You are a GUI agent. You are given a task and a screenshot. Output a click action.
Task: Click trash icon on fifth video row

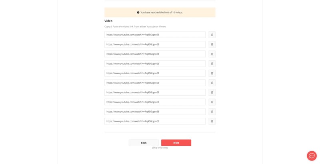[212, 73]
